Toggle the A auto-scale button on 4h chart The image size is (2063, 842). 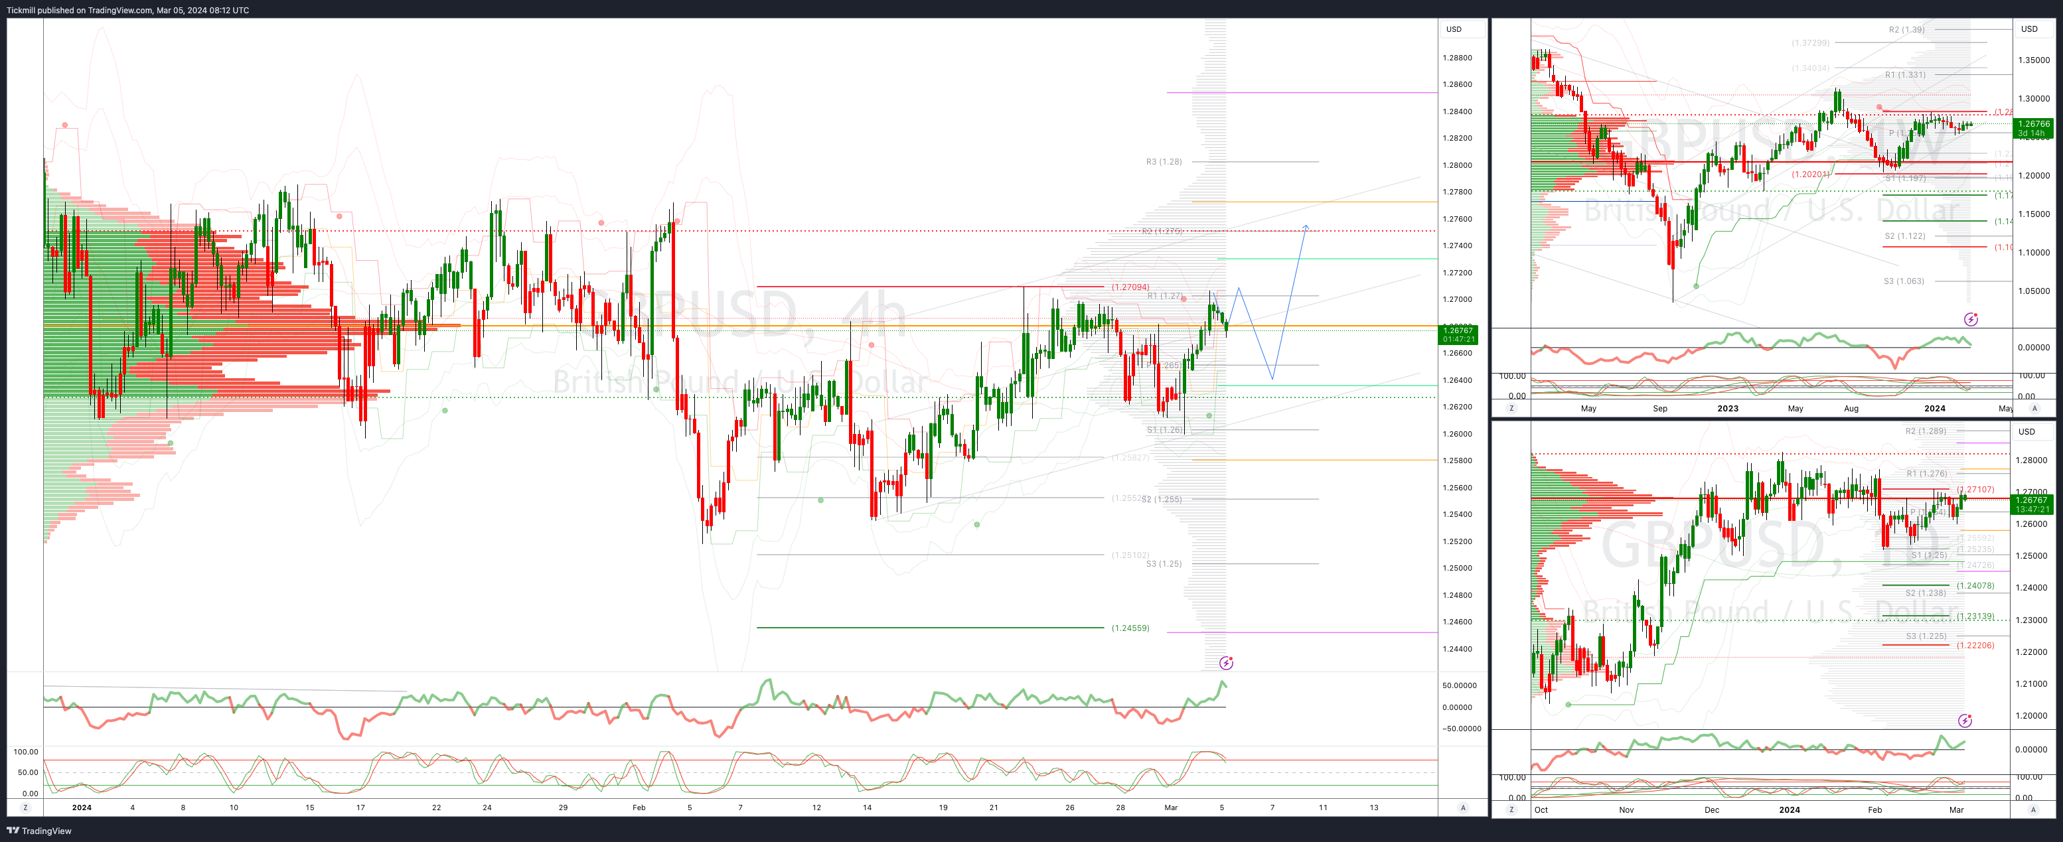(x=1463, y=807)
